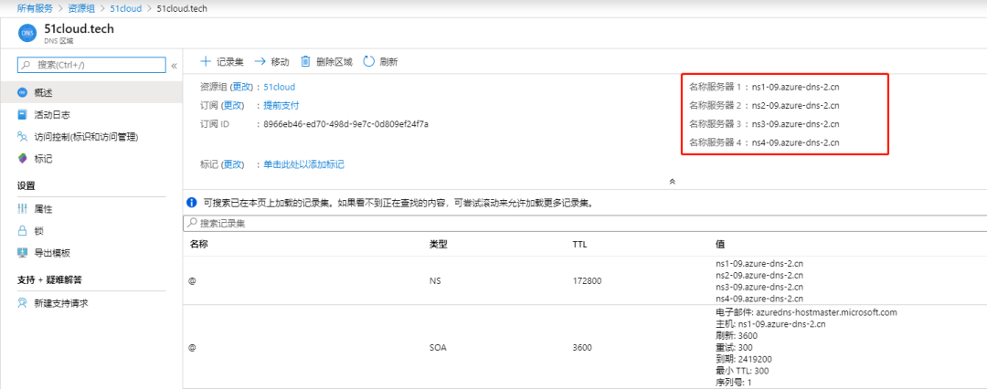The image size is (987, 389).
Task: Click the 锁 padlock icon
Action: click(22, 230)
